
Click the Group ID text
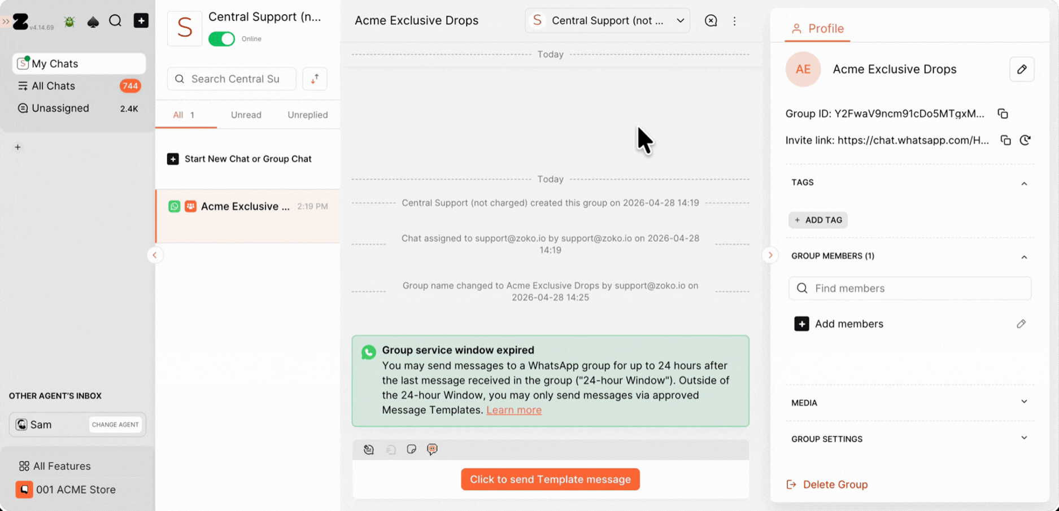click(884, 113)
